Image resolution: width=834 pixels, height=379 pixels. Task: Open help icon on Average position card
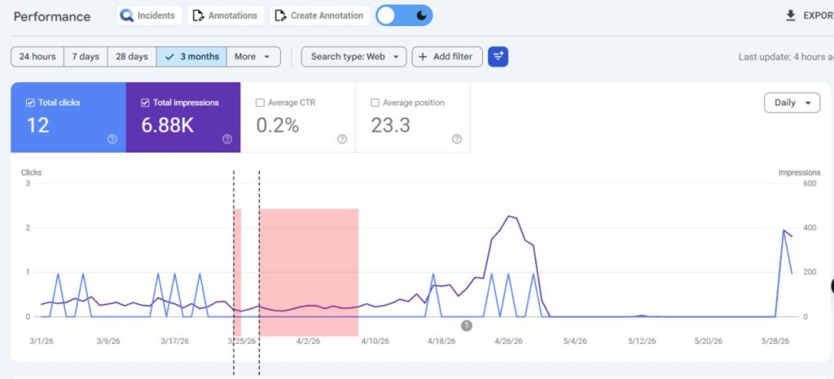[457, 139]
